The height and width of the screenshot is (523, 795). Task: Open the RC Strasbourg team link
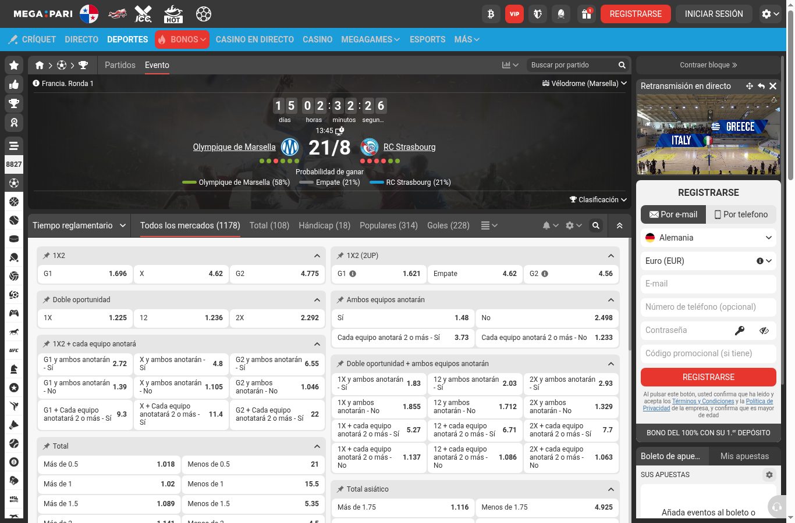click(409, 147)
